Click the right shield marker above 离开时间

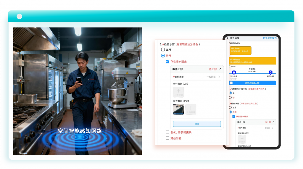(x=270, y=73)
